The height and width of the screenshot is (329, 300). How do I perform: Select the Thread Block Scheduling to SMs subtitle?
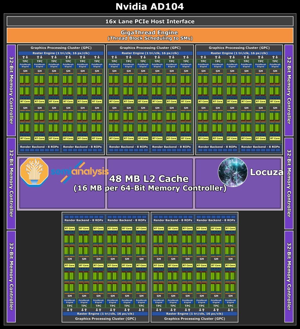coord(150,38)
